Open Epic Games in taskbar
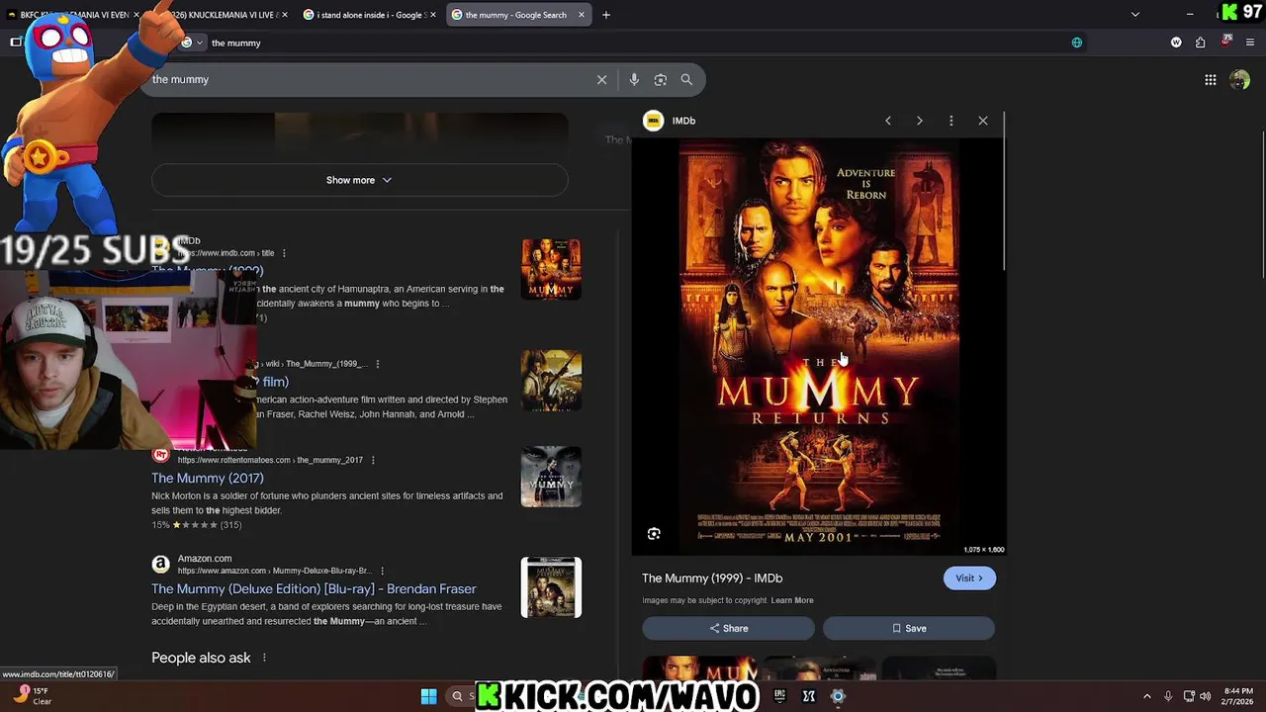This screenshot has height=712, width=1266. click(779, 696)
